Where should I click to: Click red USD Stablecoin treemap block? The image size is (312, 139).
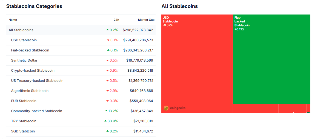[x=197, y=66]
